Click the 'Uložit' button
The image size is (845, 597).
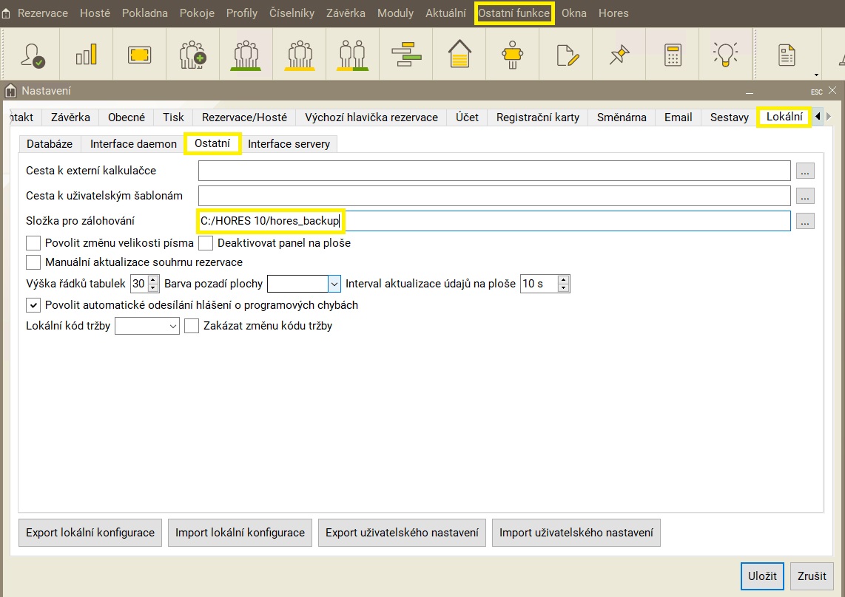click(762, 576)
